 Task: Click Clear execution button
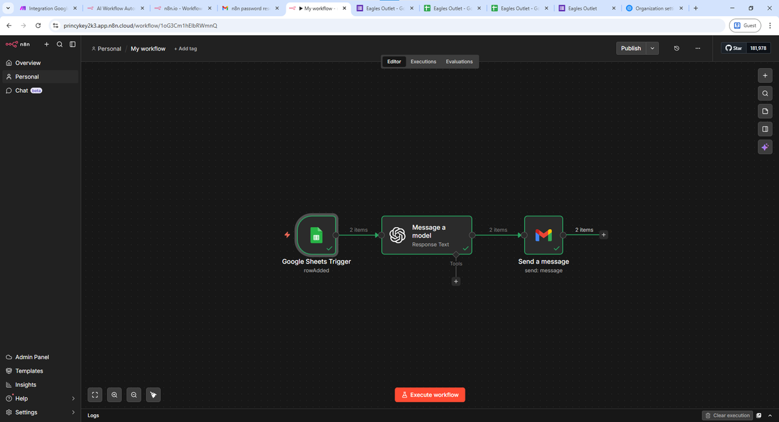[727, 416]
